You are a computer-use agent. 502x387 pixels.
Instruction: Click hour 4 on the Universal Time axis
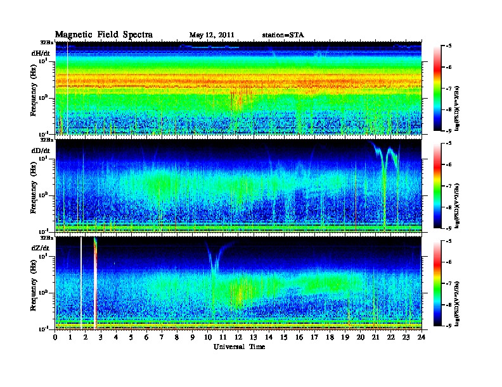[116, 338]
